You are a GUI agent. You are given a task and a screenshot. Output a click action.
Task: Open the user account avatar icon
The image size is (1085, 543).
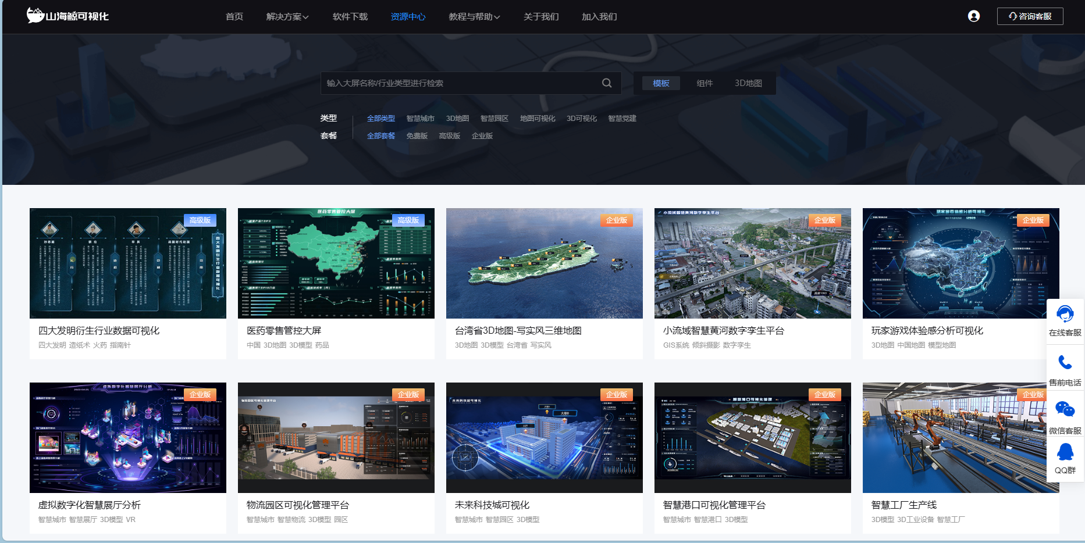(974, 16)
